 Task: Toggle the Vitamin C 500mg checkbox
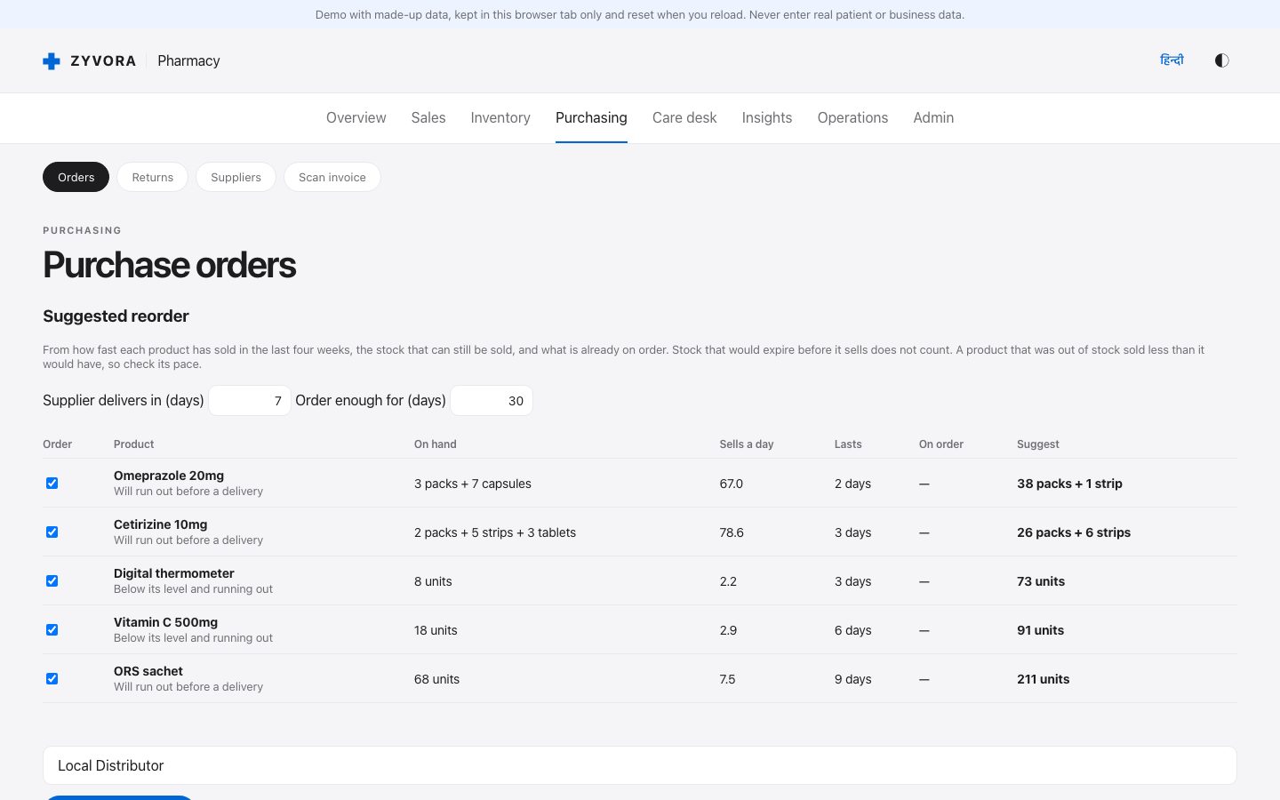click(52, 629)
